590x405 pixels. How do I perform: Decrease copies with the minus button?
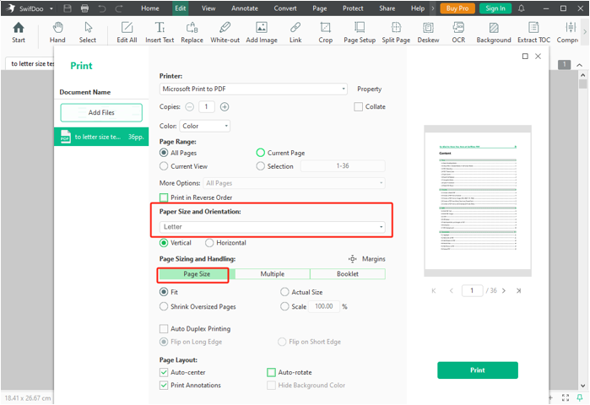pyautogui.click(x=190, y=107)
